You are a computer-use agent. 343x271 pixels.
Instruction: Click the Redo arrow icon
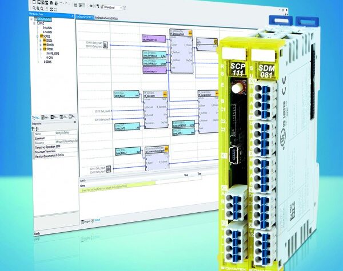click(67, 4)
